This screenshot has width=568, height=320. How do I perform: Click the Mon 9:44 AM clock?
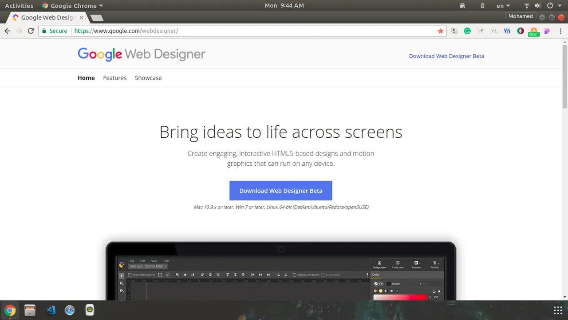[x=284, y=6]
